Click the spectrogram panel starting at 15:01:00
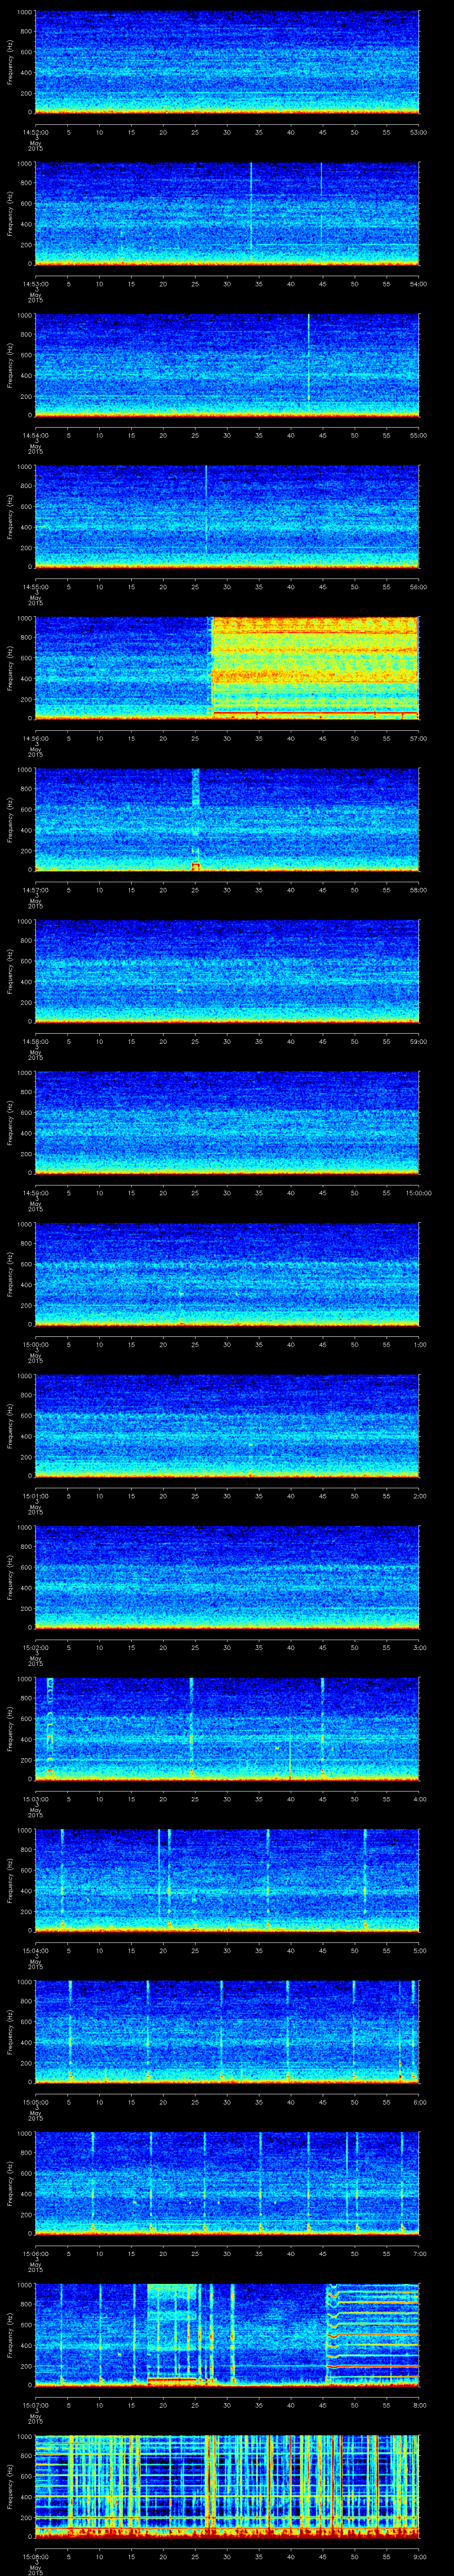454x2576 pixels. tap(227, 1425)
